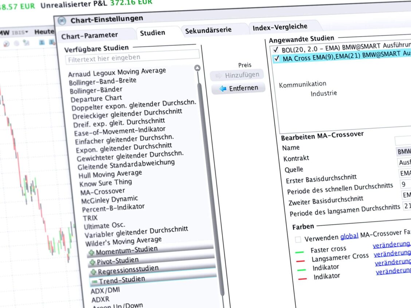Click the Entfernen button
This screenshot has height=308, width=411.
point(239,88)
